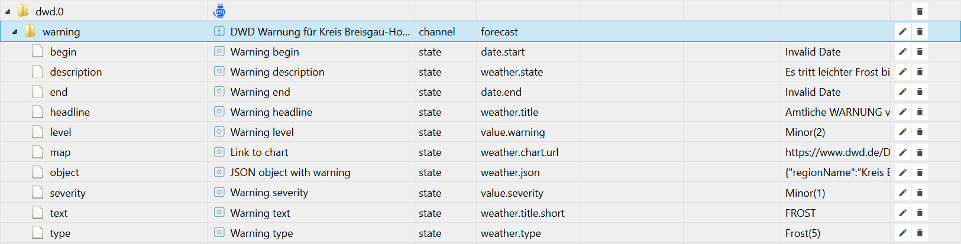Click the DWD adapter logo icon

(x=219, y=11)
